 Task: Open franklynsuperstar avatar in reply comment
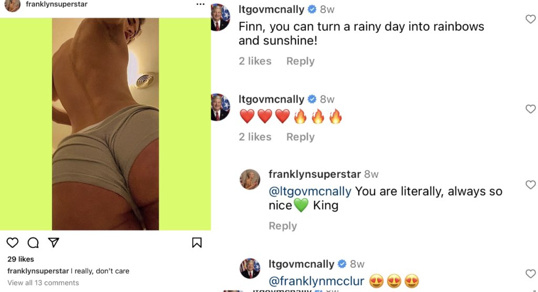(x=250, y=179)
